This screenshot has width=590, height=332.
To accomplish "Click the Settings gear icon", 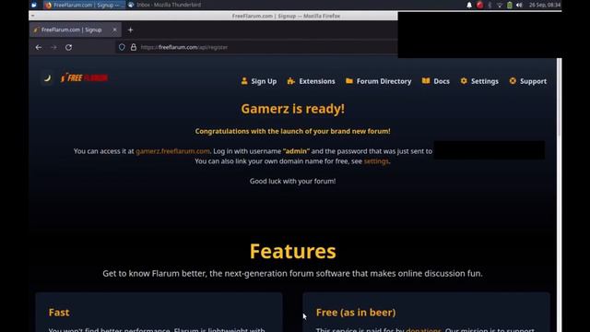I will tap(464, 81).
